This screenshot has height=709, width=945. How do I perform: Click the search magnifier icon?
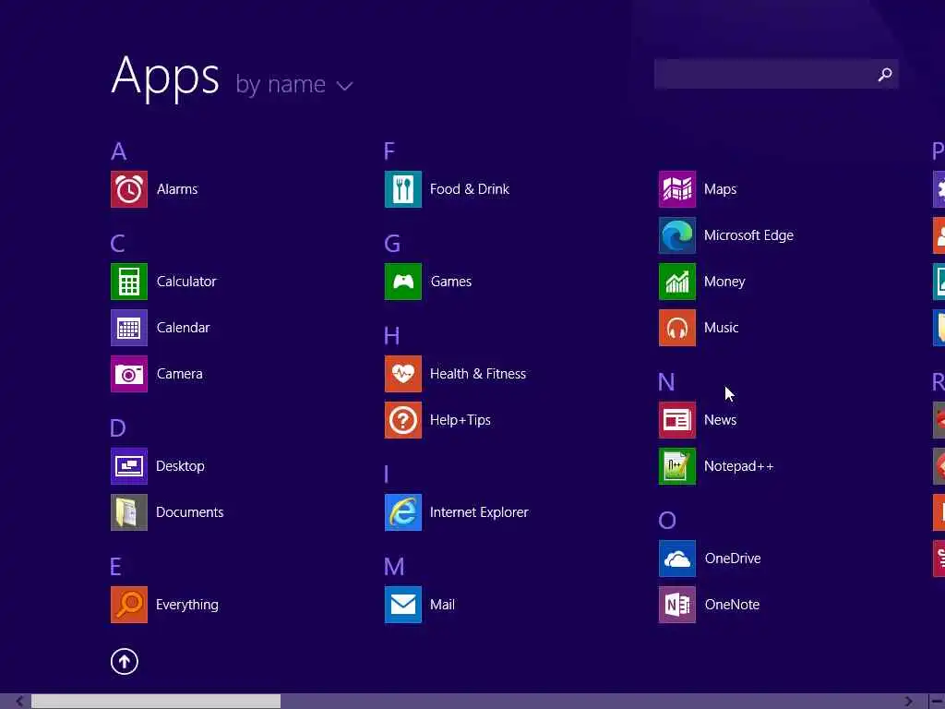pos(885,74)
